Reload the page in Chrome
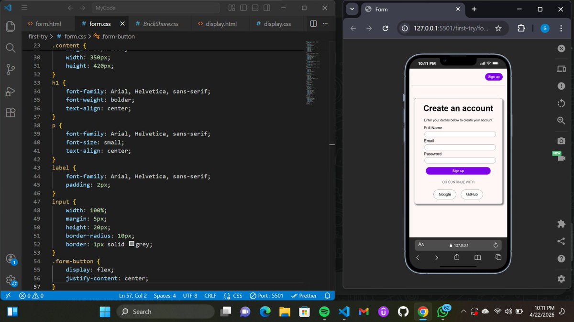 point(385,29)
